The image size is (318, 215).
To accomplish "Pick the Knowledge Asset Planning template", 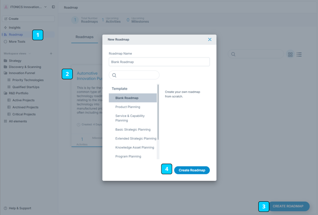I will [x=135, y=147].
